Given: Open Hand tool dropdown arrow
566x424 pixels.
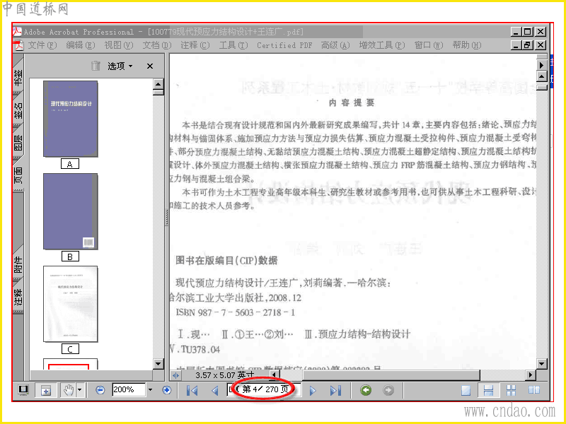Looking at the screenshot, I should click(80, 390).
